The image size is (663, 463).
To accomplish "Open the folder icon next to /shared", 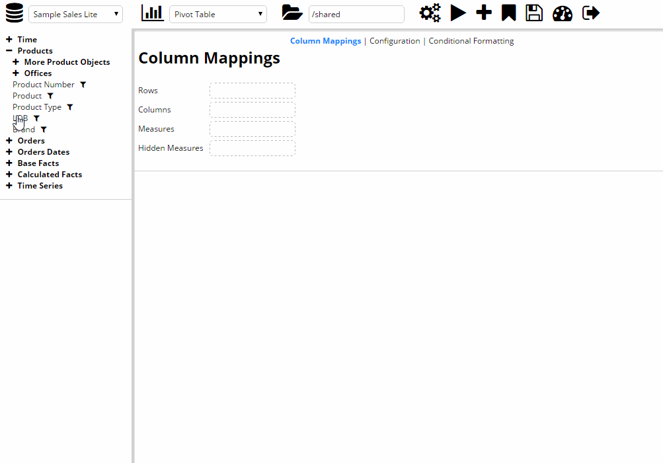I will coord(292,13).
